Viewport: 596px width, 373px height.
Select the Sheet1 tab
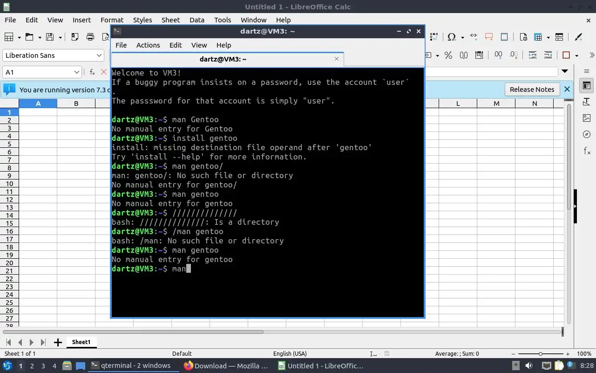tap(81, 342)
